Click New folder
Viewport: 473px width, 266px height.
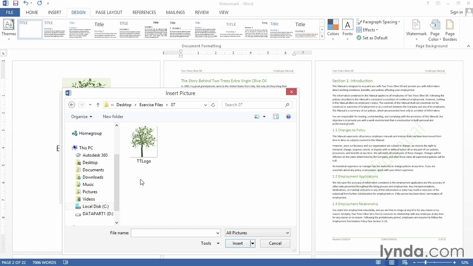[x=113, y=117]
